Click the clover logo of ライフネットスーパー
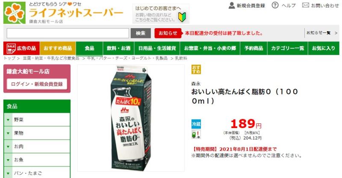The width and height of the screenshot is (342, 178). tap(15, 13)
